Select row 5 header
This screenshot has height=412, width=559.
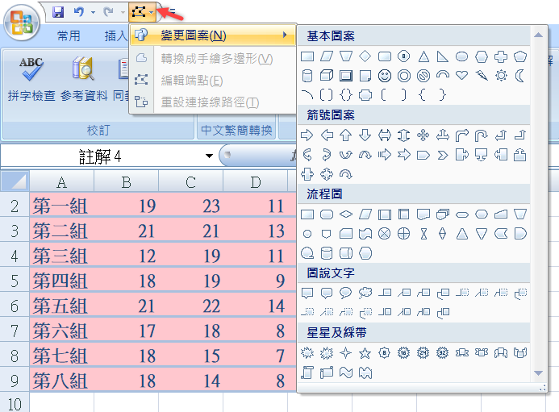pos(15,281)
